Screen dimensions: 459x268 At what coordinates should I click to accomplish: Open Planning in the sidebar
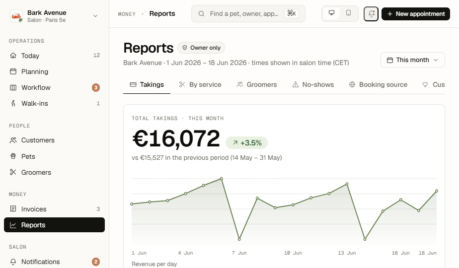point(55,71)
